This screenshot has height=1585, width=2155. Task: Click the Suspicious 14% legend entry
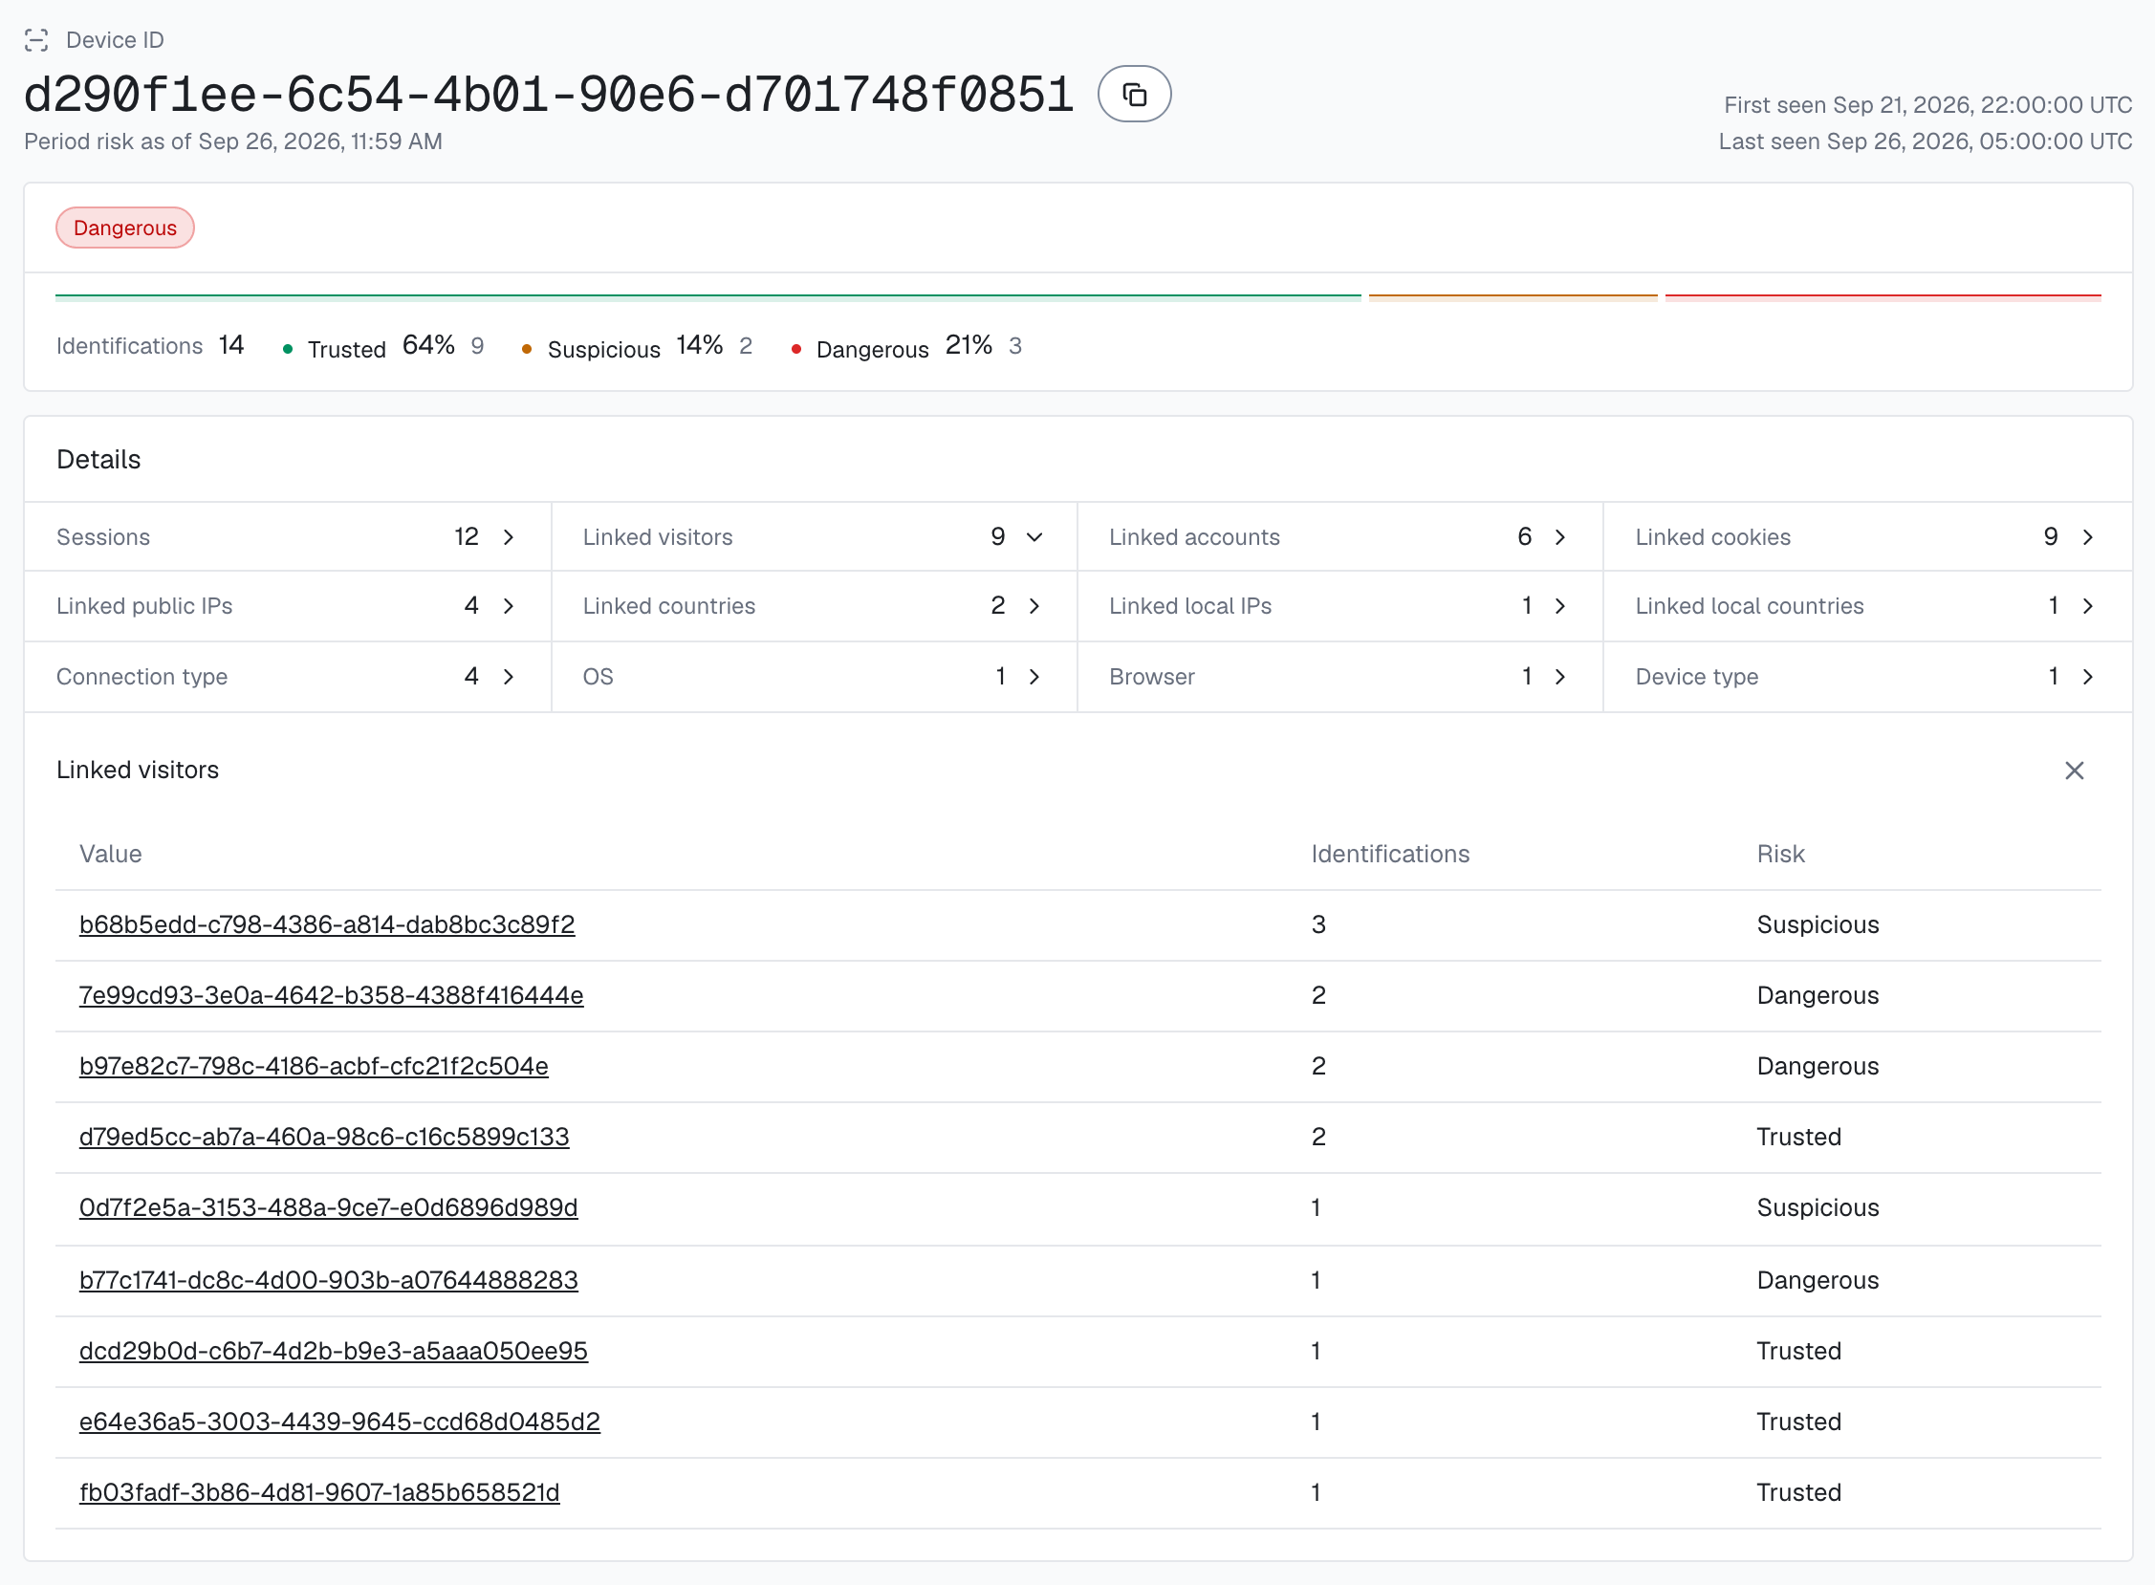point(637,346)
